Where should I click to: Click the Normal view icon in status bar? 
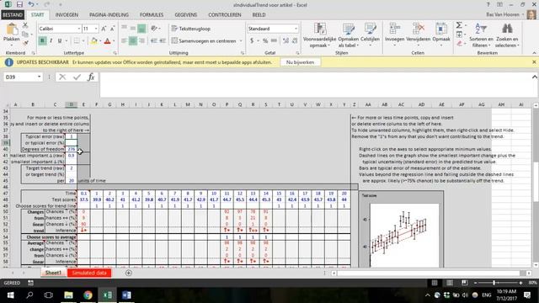tap(435, 283)
